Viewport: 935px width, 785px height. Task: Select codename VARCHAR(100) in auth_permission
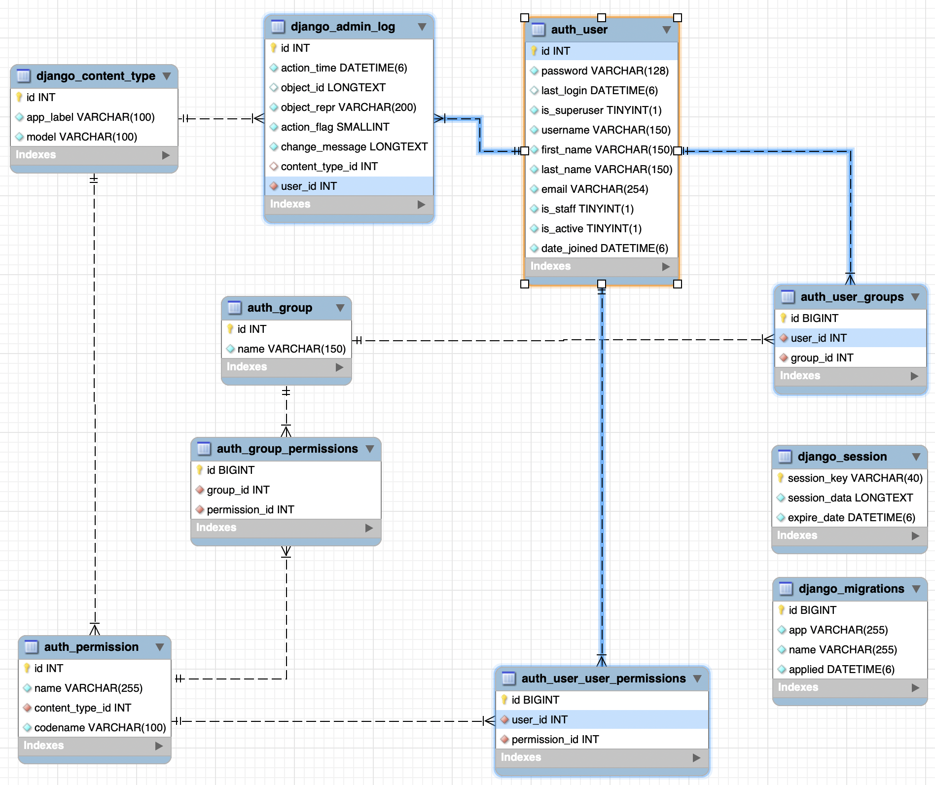[95, 728]
